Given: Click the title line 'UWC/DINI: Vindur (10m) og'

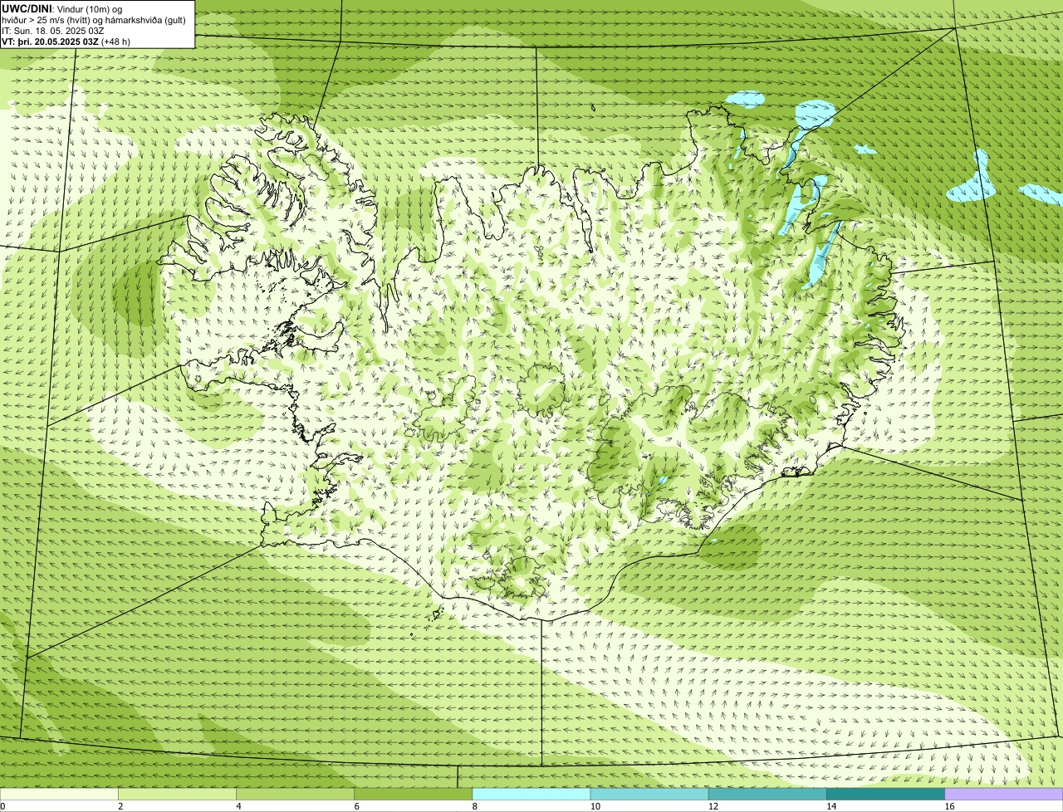Looking at the screenshot, I should [x=62, y=8].
